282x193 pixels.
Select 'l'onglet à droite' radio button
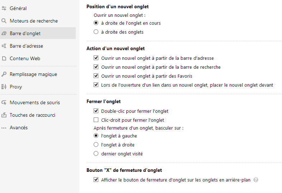(x=96, y=145)
